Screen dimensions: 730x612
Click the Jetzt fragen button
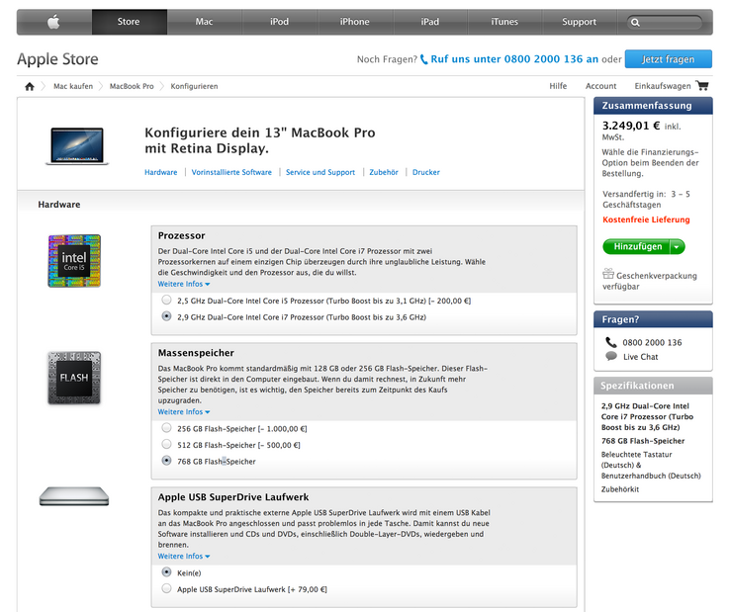(668, 59)
